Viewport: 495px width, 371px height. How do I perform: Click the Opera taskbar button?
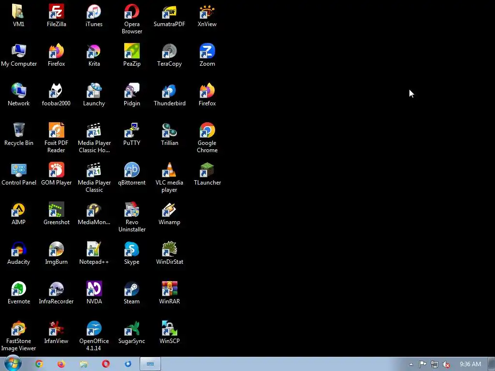[106, 364]
